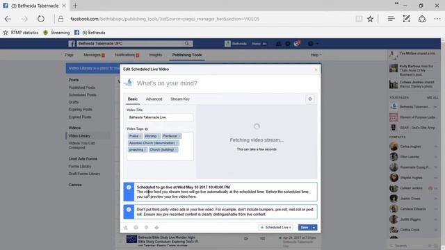Close the Edit Scheduled Live Video dialog

[316, 69]
